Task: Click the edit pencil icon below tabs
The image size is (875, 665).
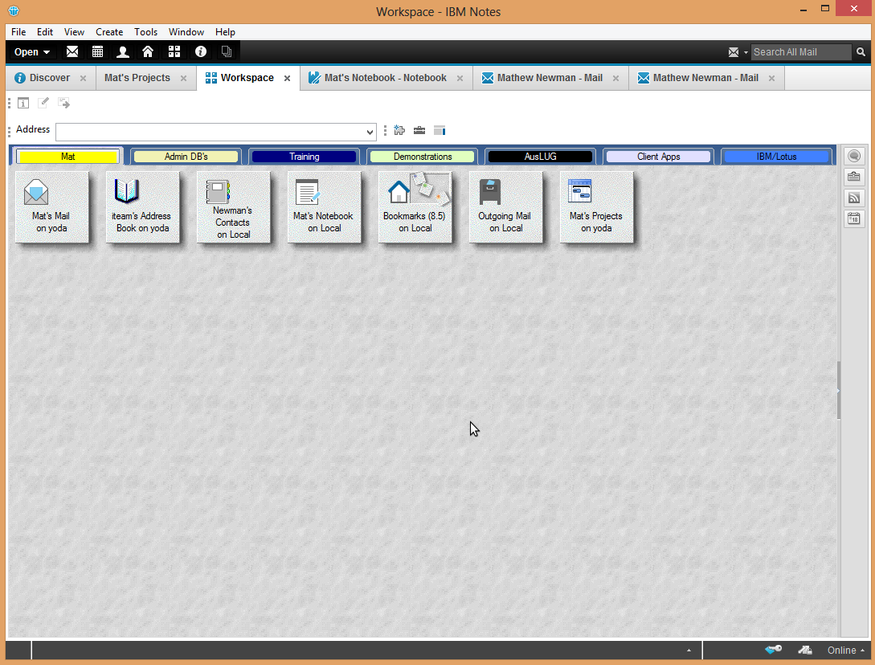Action: click(x=43, y=104)
